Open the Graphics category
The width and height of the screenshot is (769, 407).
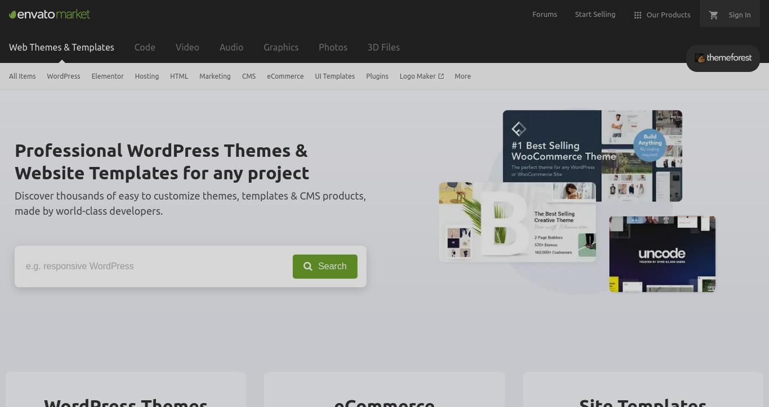[281, 47]
